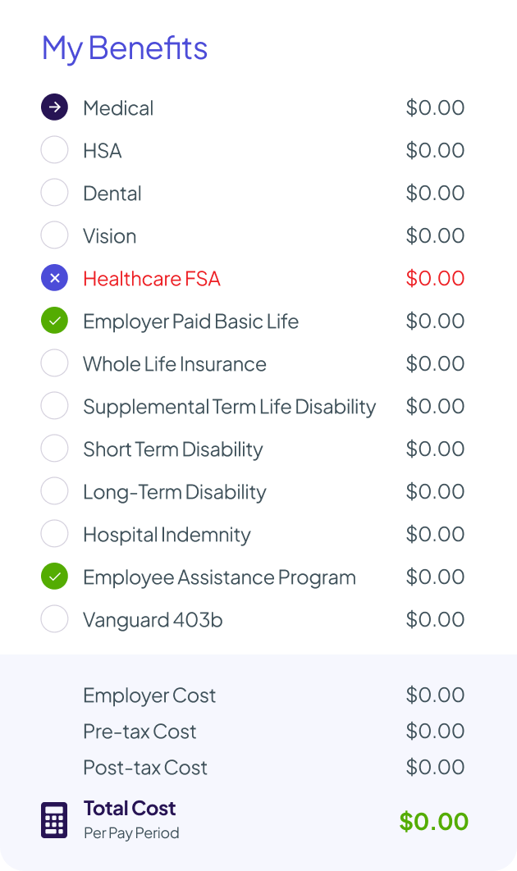Open Supplemental Term Life Disability
The image size is (517, 871).
[x=229, y=407]
